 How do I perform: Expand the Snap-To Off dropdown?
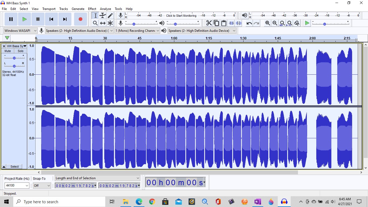click(42, 185)
